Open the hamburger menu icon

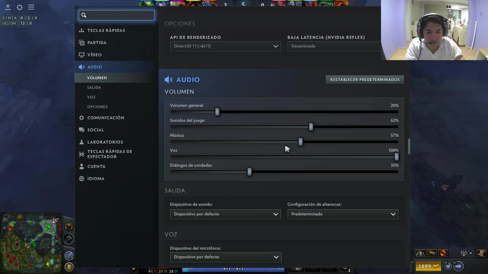[31, 7]
